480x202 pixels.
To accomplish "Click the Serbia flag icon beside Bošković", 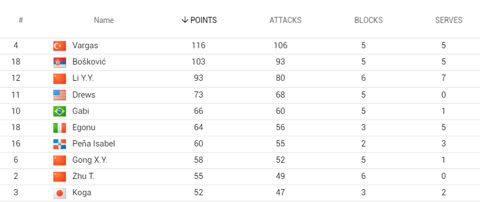I will 59,62.
